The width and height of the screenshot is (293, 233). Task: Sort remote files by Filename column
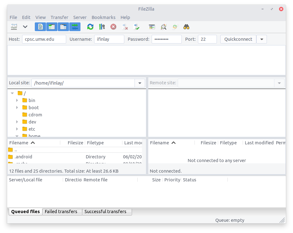(x=172, y=143)
